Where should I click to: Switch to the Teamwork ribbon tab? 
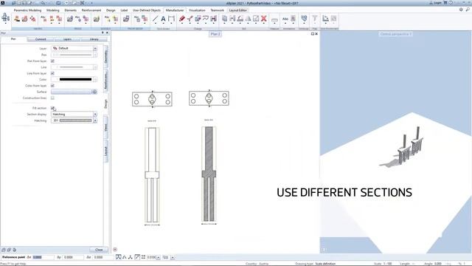[217, 10]
